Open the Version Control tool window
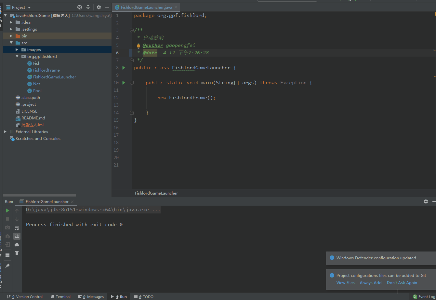 [x=25, y=296]
